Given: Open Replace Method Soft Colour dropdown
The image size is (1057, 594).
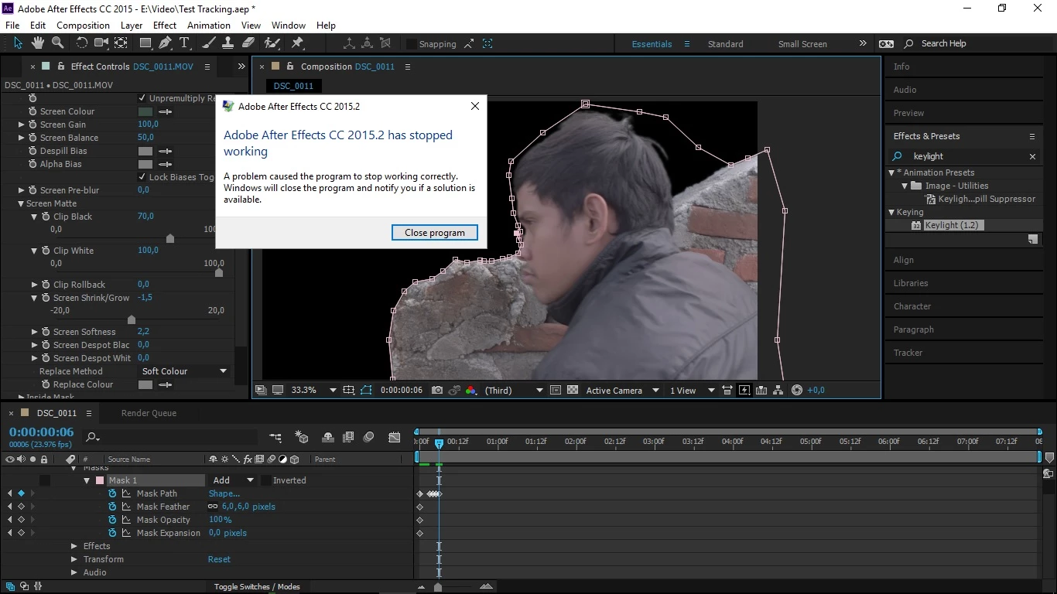Looking at the screenshot, I should coord(184,371).
